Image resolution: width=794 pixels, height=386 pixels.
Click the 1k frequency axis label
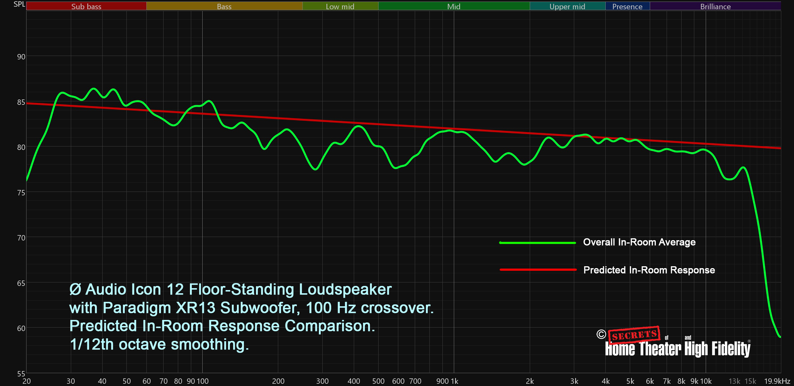point(454,381)
